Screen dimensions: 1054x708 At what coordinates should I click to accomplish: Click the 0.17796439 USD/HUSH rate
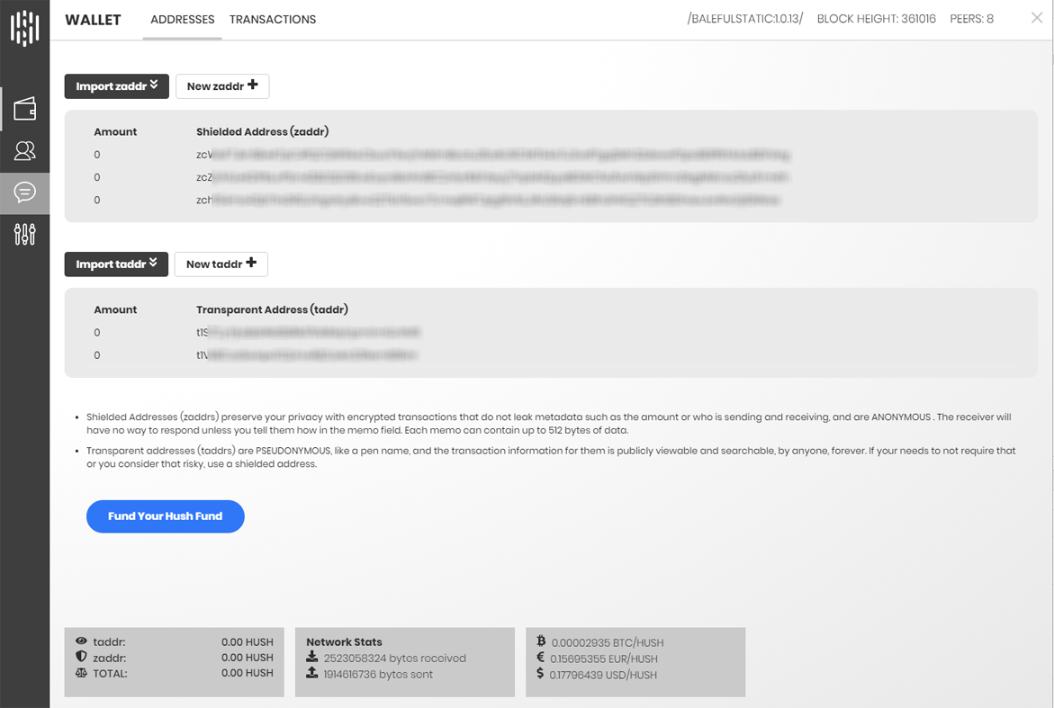[603, 675]
